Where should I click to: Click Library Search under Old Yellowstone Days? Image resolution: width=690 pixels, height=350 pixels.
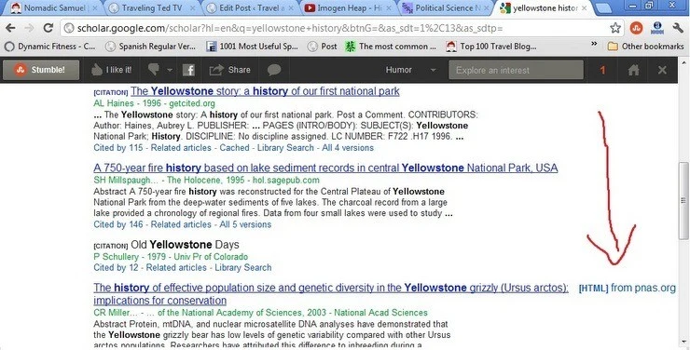pyautogui.click(x=243, y=267)
